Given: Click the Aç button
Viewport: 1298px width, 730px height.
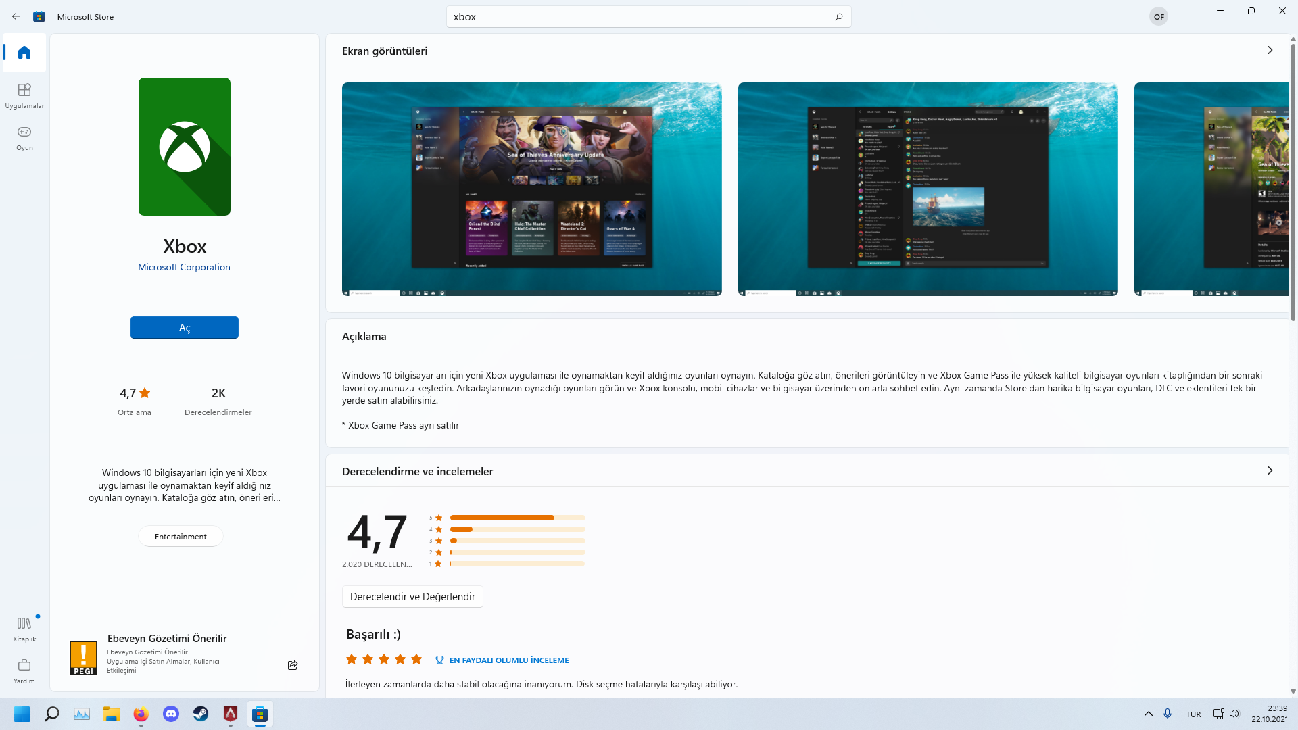Looking at the screenshot, I should [x=184, y=328].
